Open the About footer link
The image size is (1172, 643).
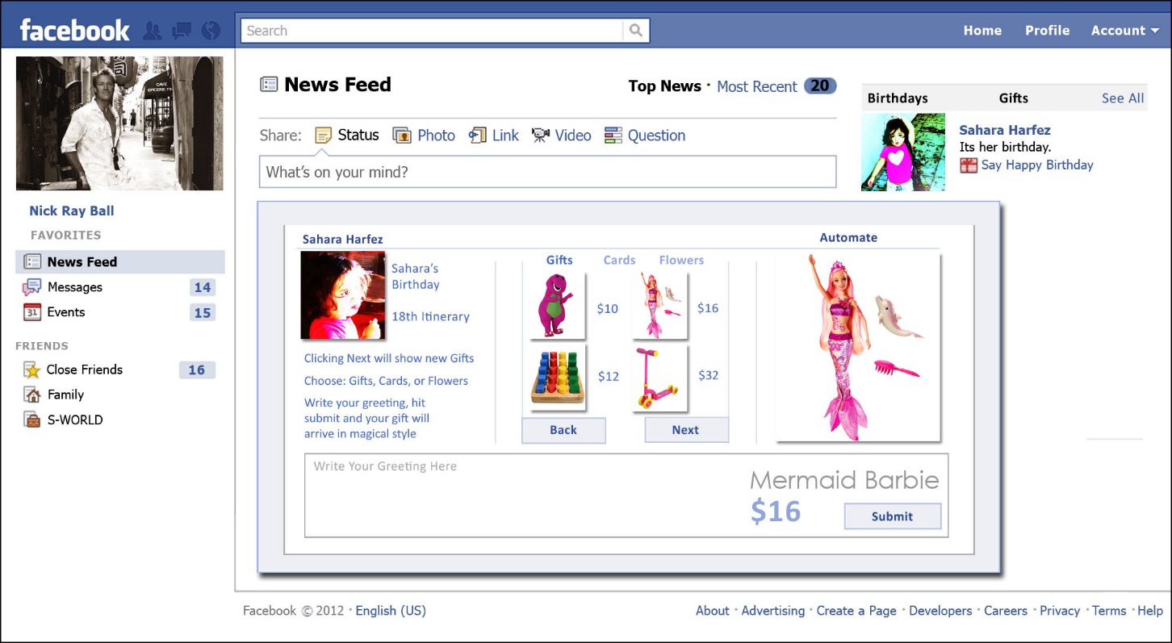(713, 611)
